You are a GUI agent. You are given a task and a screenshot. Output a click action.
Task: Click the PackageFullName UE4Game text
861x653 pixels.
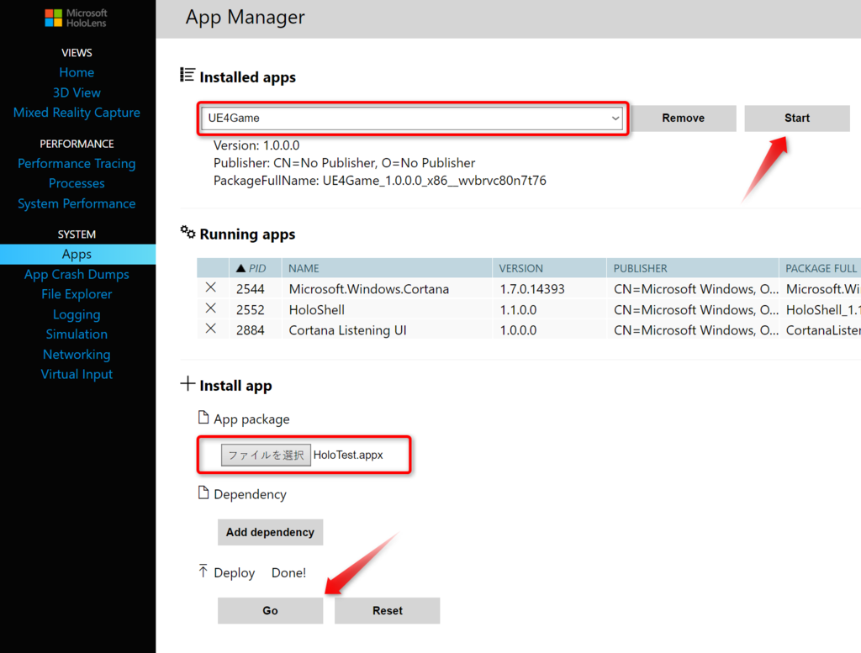380,181
